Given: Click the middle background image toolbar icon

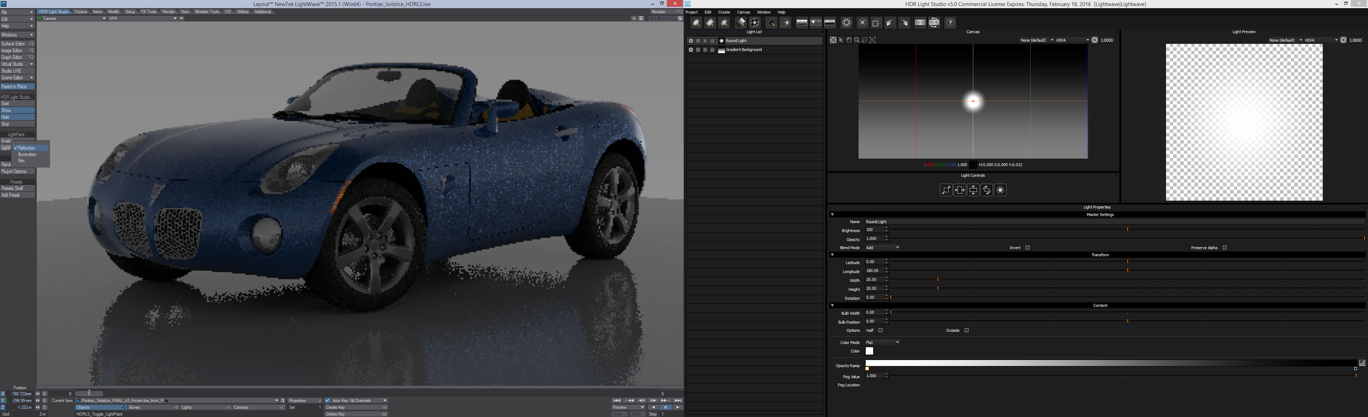Looking at the screenshot, I should click(816, 22).
